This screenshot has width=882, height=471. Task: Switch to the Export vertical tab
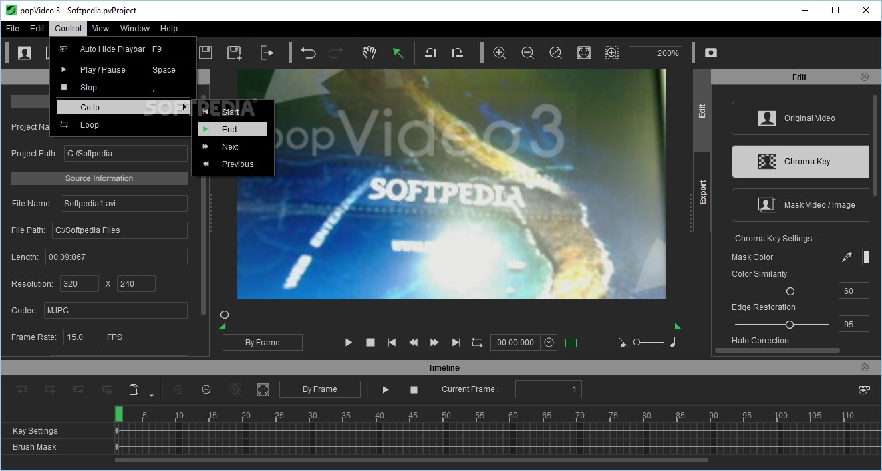click(x=702, y=192)
